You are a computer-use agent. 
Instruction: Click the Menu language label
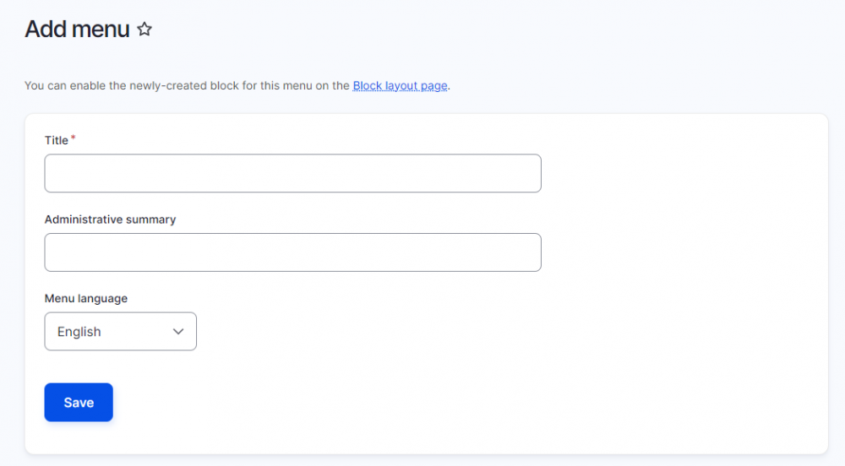[x=86, y=299]
